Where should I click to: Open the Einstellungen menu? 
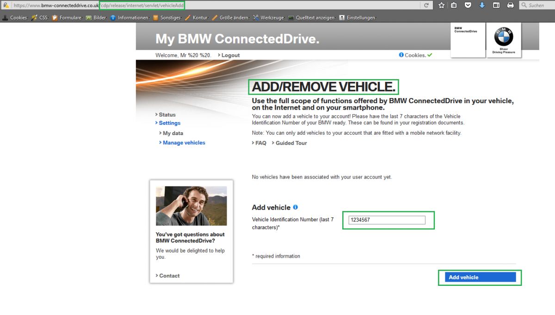pyautogui.click(x=358, y=18)
